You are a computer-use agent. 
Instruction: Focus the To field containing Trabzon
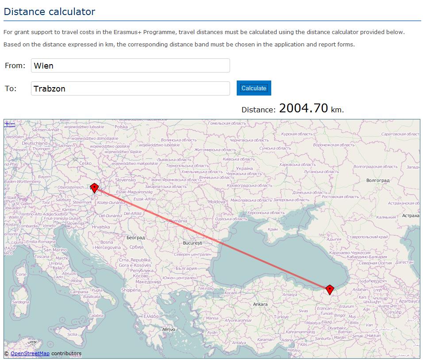pos(130,88)
